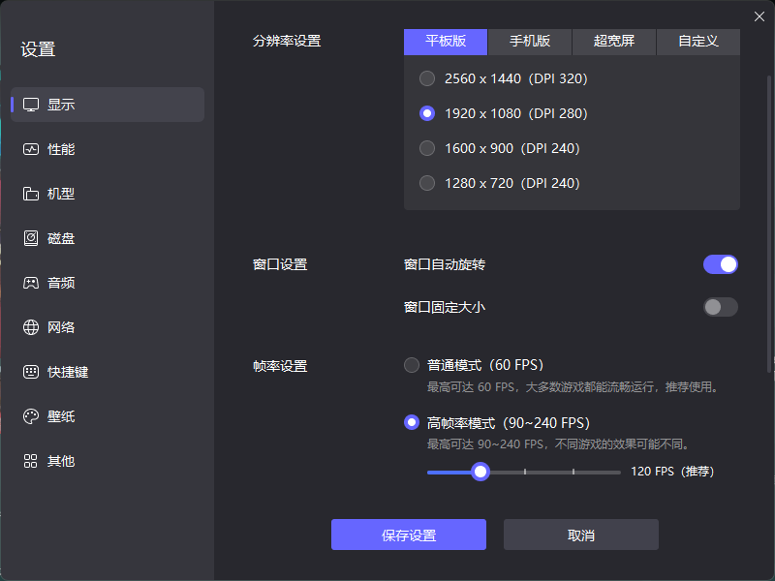
Task: Open the 其他 grid icon
Action: 31,461
